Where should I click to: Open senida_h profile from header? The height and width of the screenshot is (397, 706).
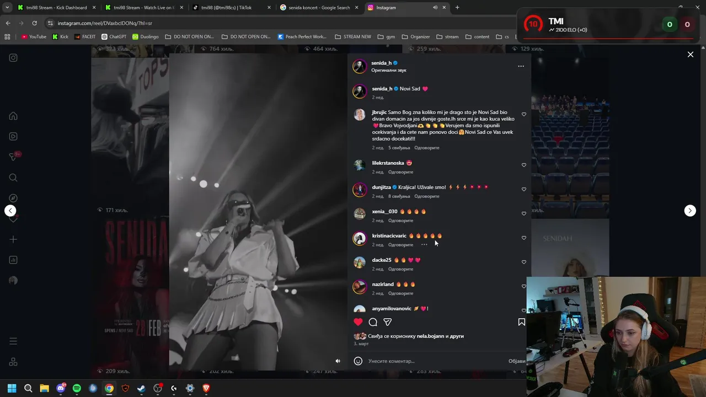click(381, 63)
